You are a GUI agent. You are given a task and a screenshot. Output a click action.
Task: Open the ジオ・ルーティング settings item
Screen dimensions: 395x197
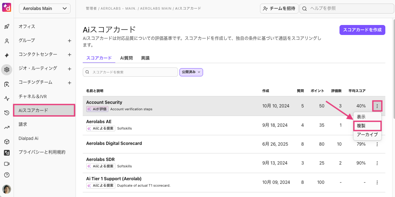(38, 68)
